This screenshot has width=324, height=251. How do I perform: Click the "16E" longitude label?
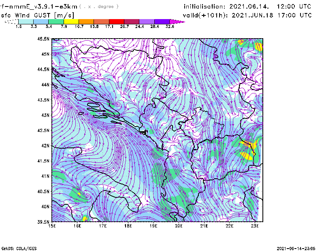click(77, 226)
